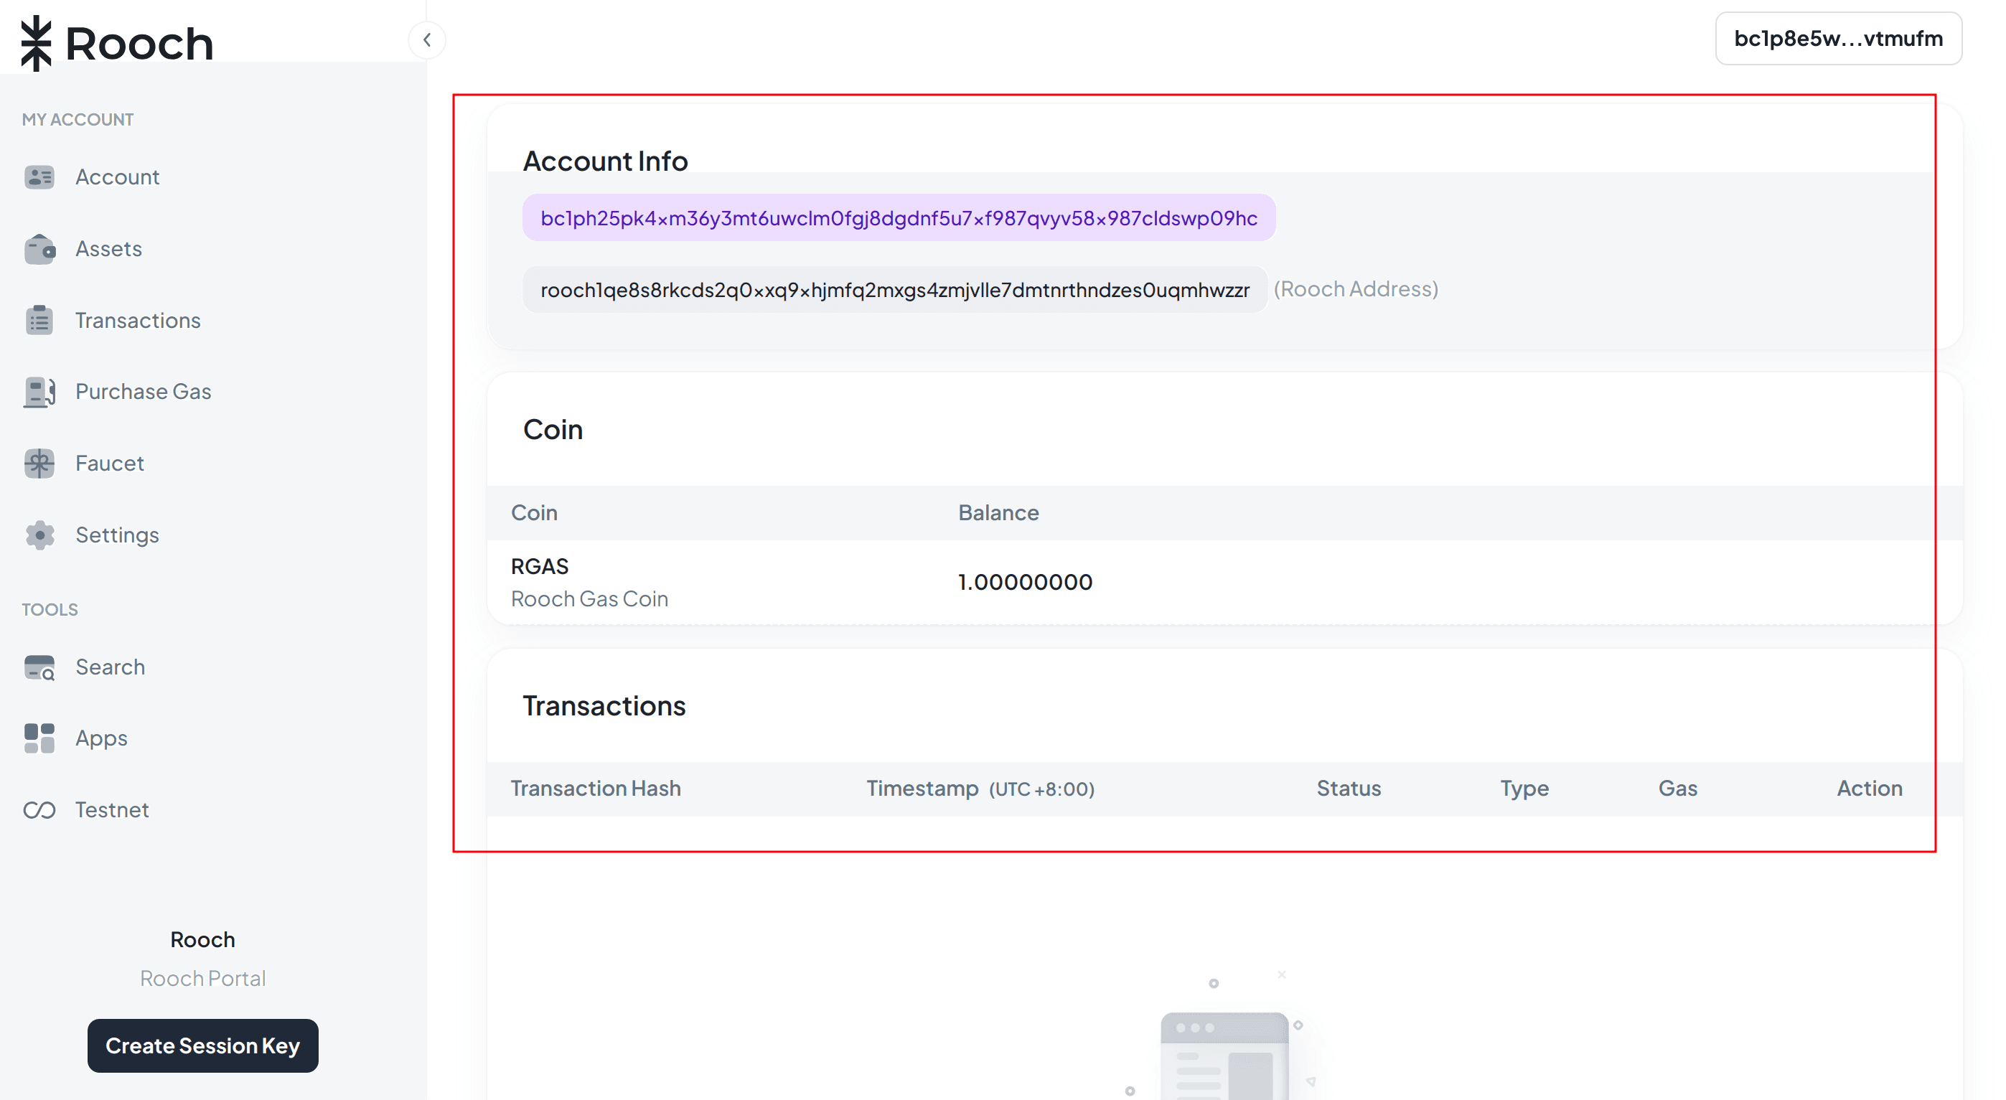Image resolution: width=2006 pixels, height=1100 pixels.
Task: Collapse the sidebar with the chevron button
Action: (427, 39)
